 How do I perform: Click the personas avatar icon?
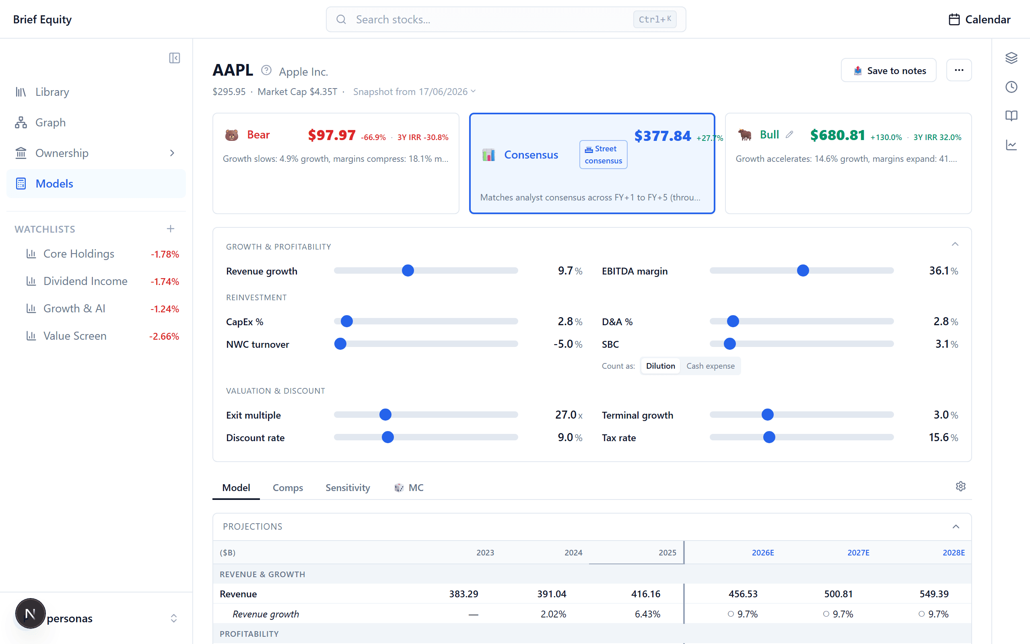[30, 613]
